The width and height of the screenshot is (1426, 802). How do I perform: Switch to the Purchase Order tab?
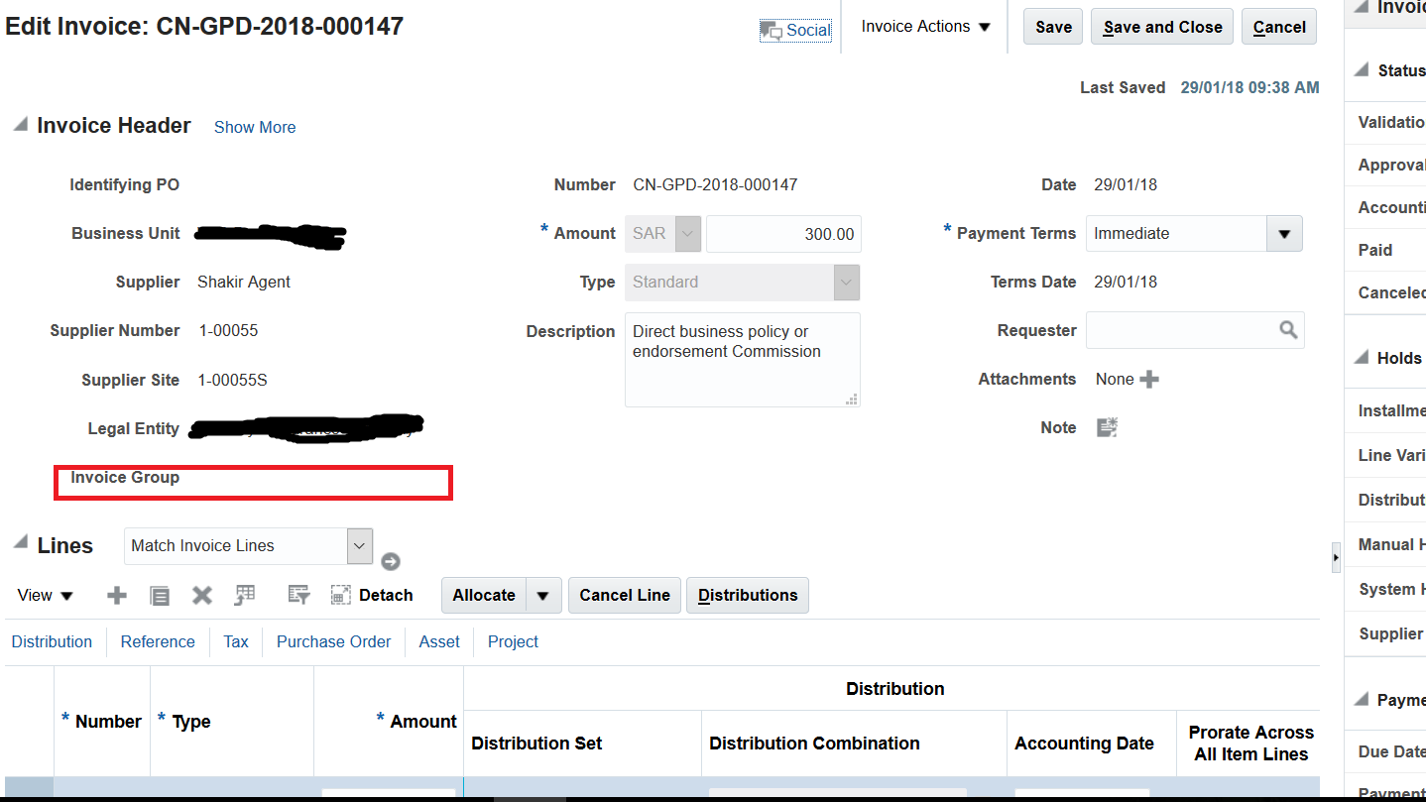click(x=333, y=641)
